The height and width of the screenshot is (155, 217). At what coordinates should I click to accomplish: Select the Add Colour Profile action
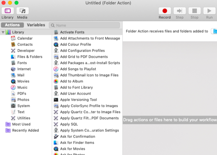click(x=87, y=44)
